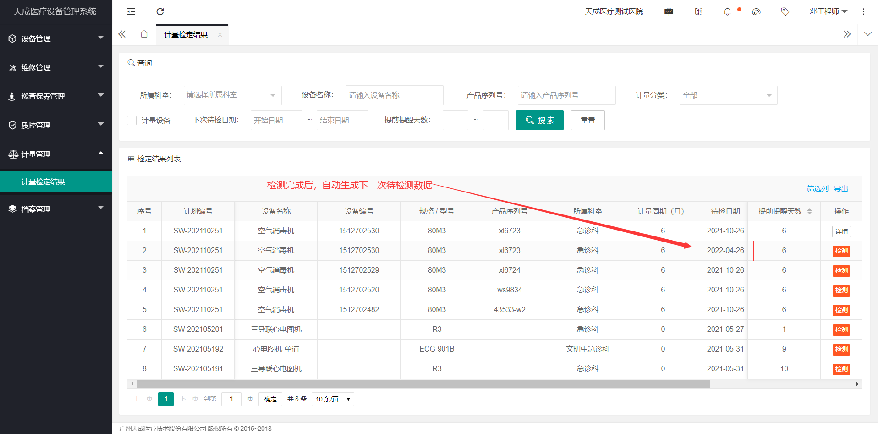Open the 筛选列 column filter link

pos(818,189)
